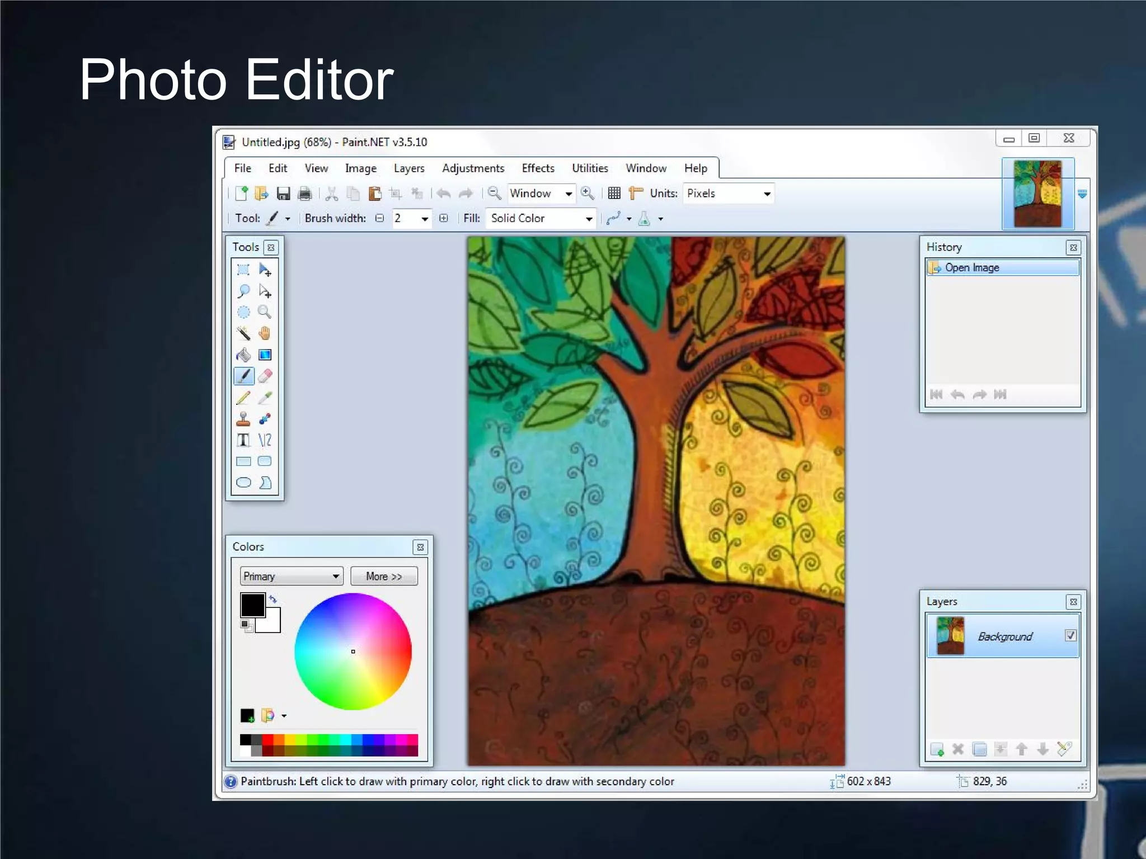1146x859 pixels.
Task: Open the Edit menu
Action: coord(278,168)
